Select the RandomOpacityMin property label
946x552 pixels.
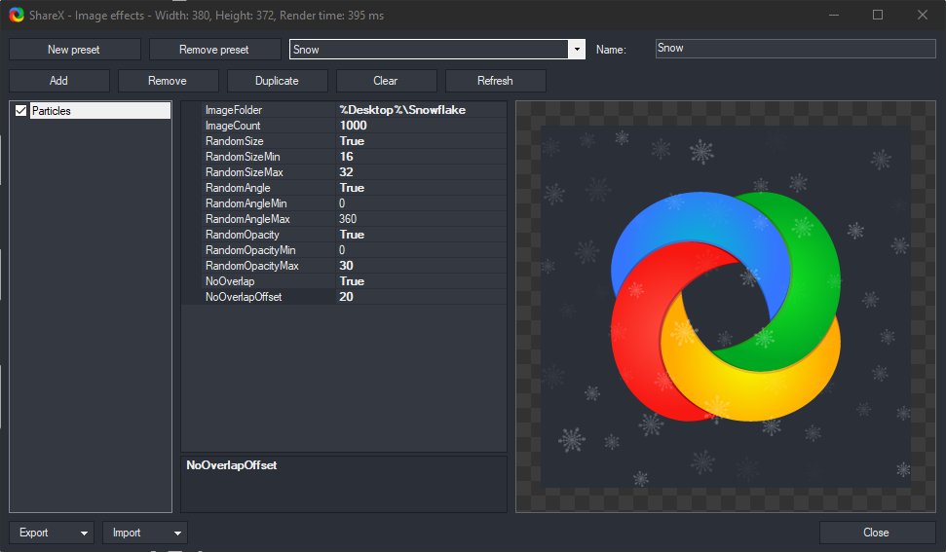(x=250, y=250)
